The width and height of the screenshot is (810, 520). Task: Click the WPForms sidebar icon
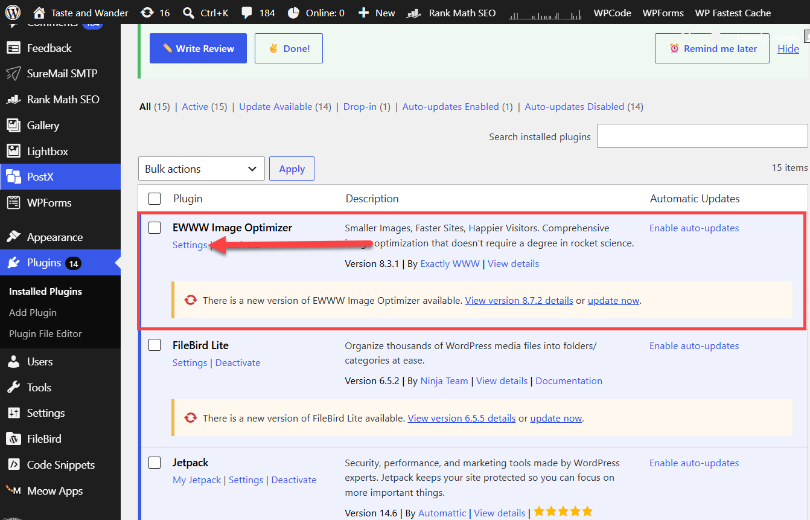click(13, 203)
